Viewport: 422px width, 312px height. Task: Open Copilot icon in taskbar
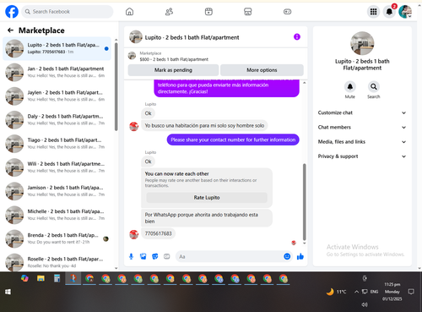click(24, 279)
